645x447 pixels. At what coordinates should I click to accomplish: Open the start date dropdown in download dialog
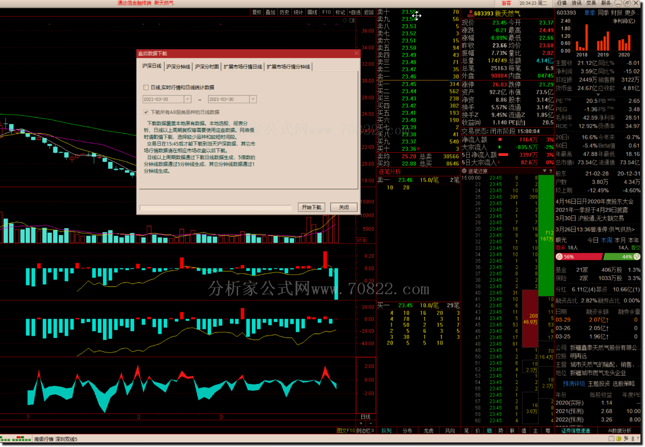pos(187,99)
